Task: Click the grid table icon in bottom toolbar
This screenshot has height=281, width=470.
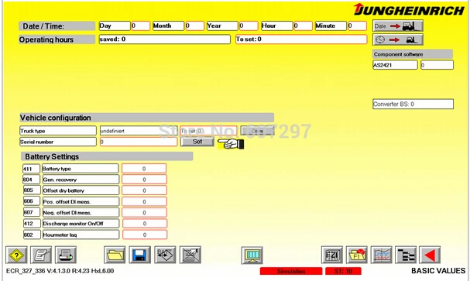Action: 332,255
